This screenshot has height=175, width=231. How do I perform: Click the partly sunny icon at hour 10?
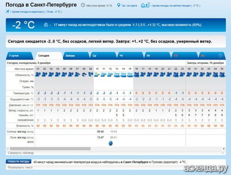[x=97, y=75]
